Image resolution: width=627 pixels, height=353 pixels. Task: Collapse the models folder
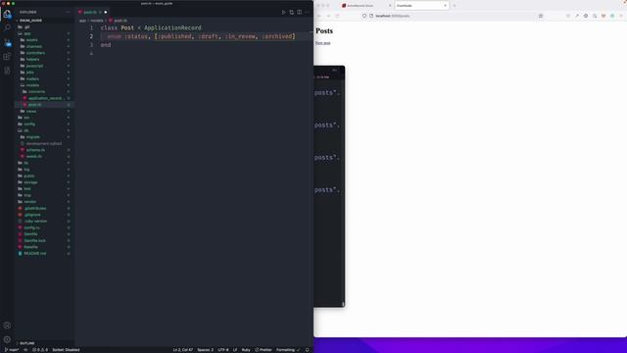(x=32, y=85)
